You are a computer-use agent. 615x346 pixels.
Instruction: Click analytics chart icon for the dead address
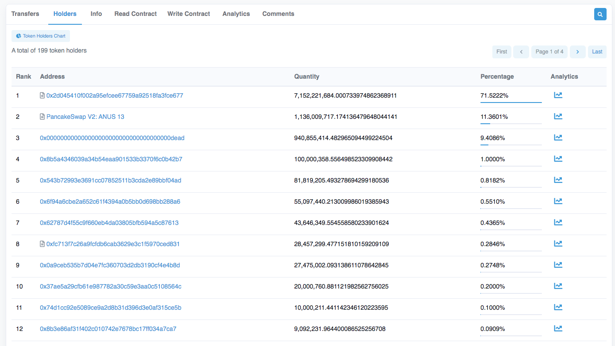pos(558,137)
